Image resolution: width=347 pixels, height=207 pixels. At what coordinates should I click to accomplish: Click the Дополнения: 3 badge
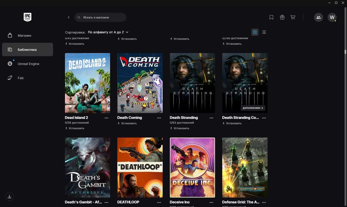253,108
